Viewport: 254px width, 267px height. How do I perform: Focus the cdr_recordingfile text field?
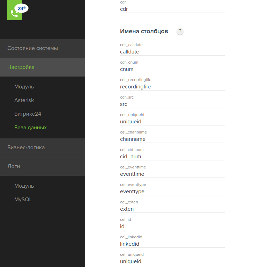tap(172, 87)
